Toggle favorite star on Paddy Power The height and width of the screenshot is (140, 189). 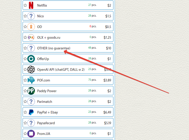[x=25, y=91]
